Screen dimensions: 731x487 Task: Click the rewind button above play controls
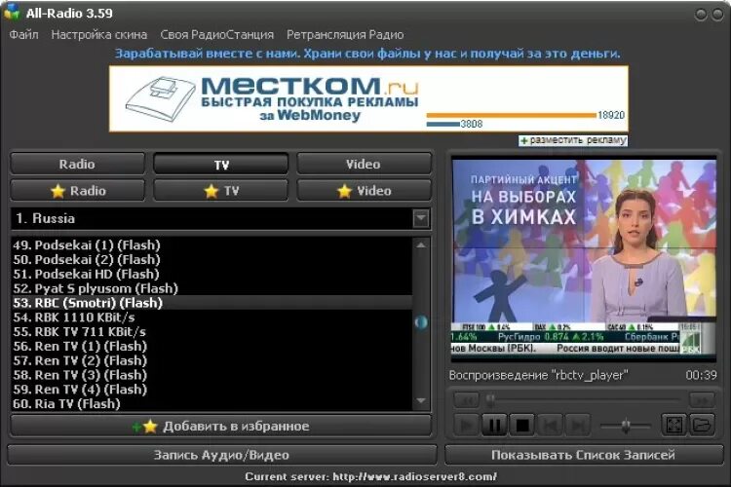466,400
